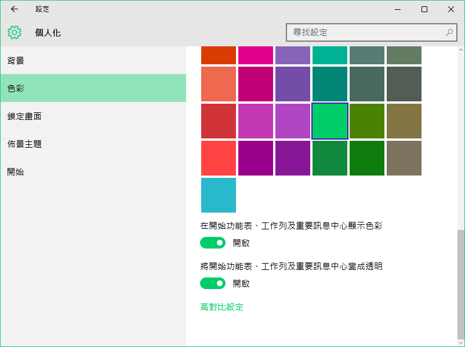Click the search magnifier icon
Image resolution: width=465 pixels, height=347 pixels.
(x=449, y=32)
